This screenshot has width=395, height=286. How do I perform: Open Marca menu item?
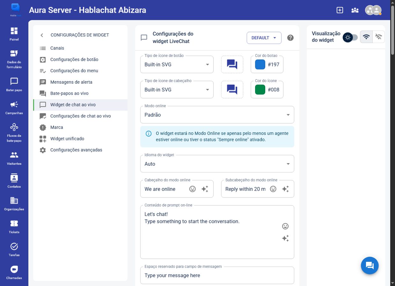click(80, 127)
